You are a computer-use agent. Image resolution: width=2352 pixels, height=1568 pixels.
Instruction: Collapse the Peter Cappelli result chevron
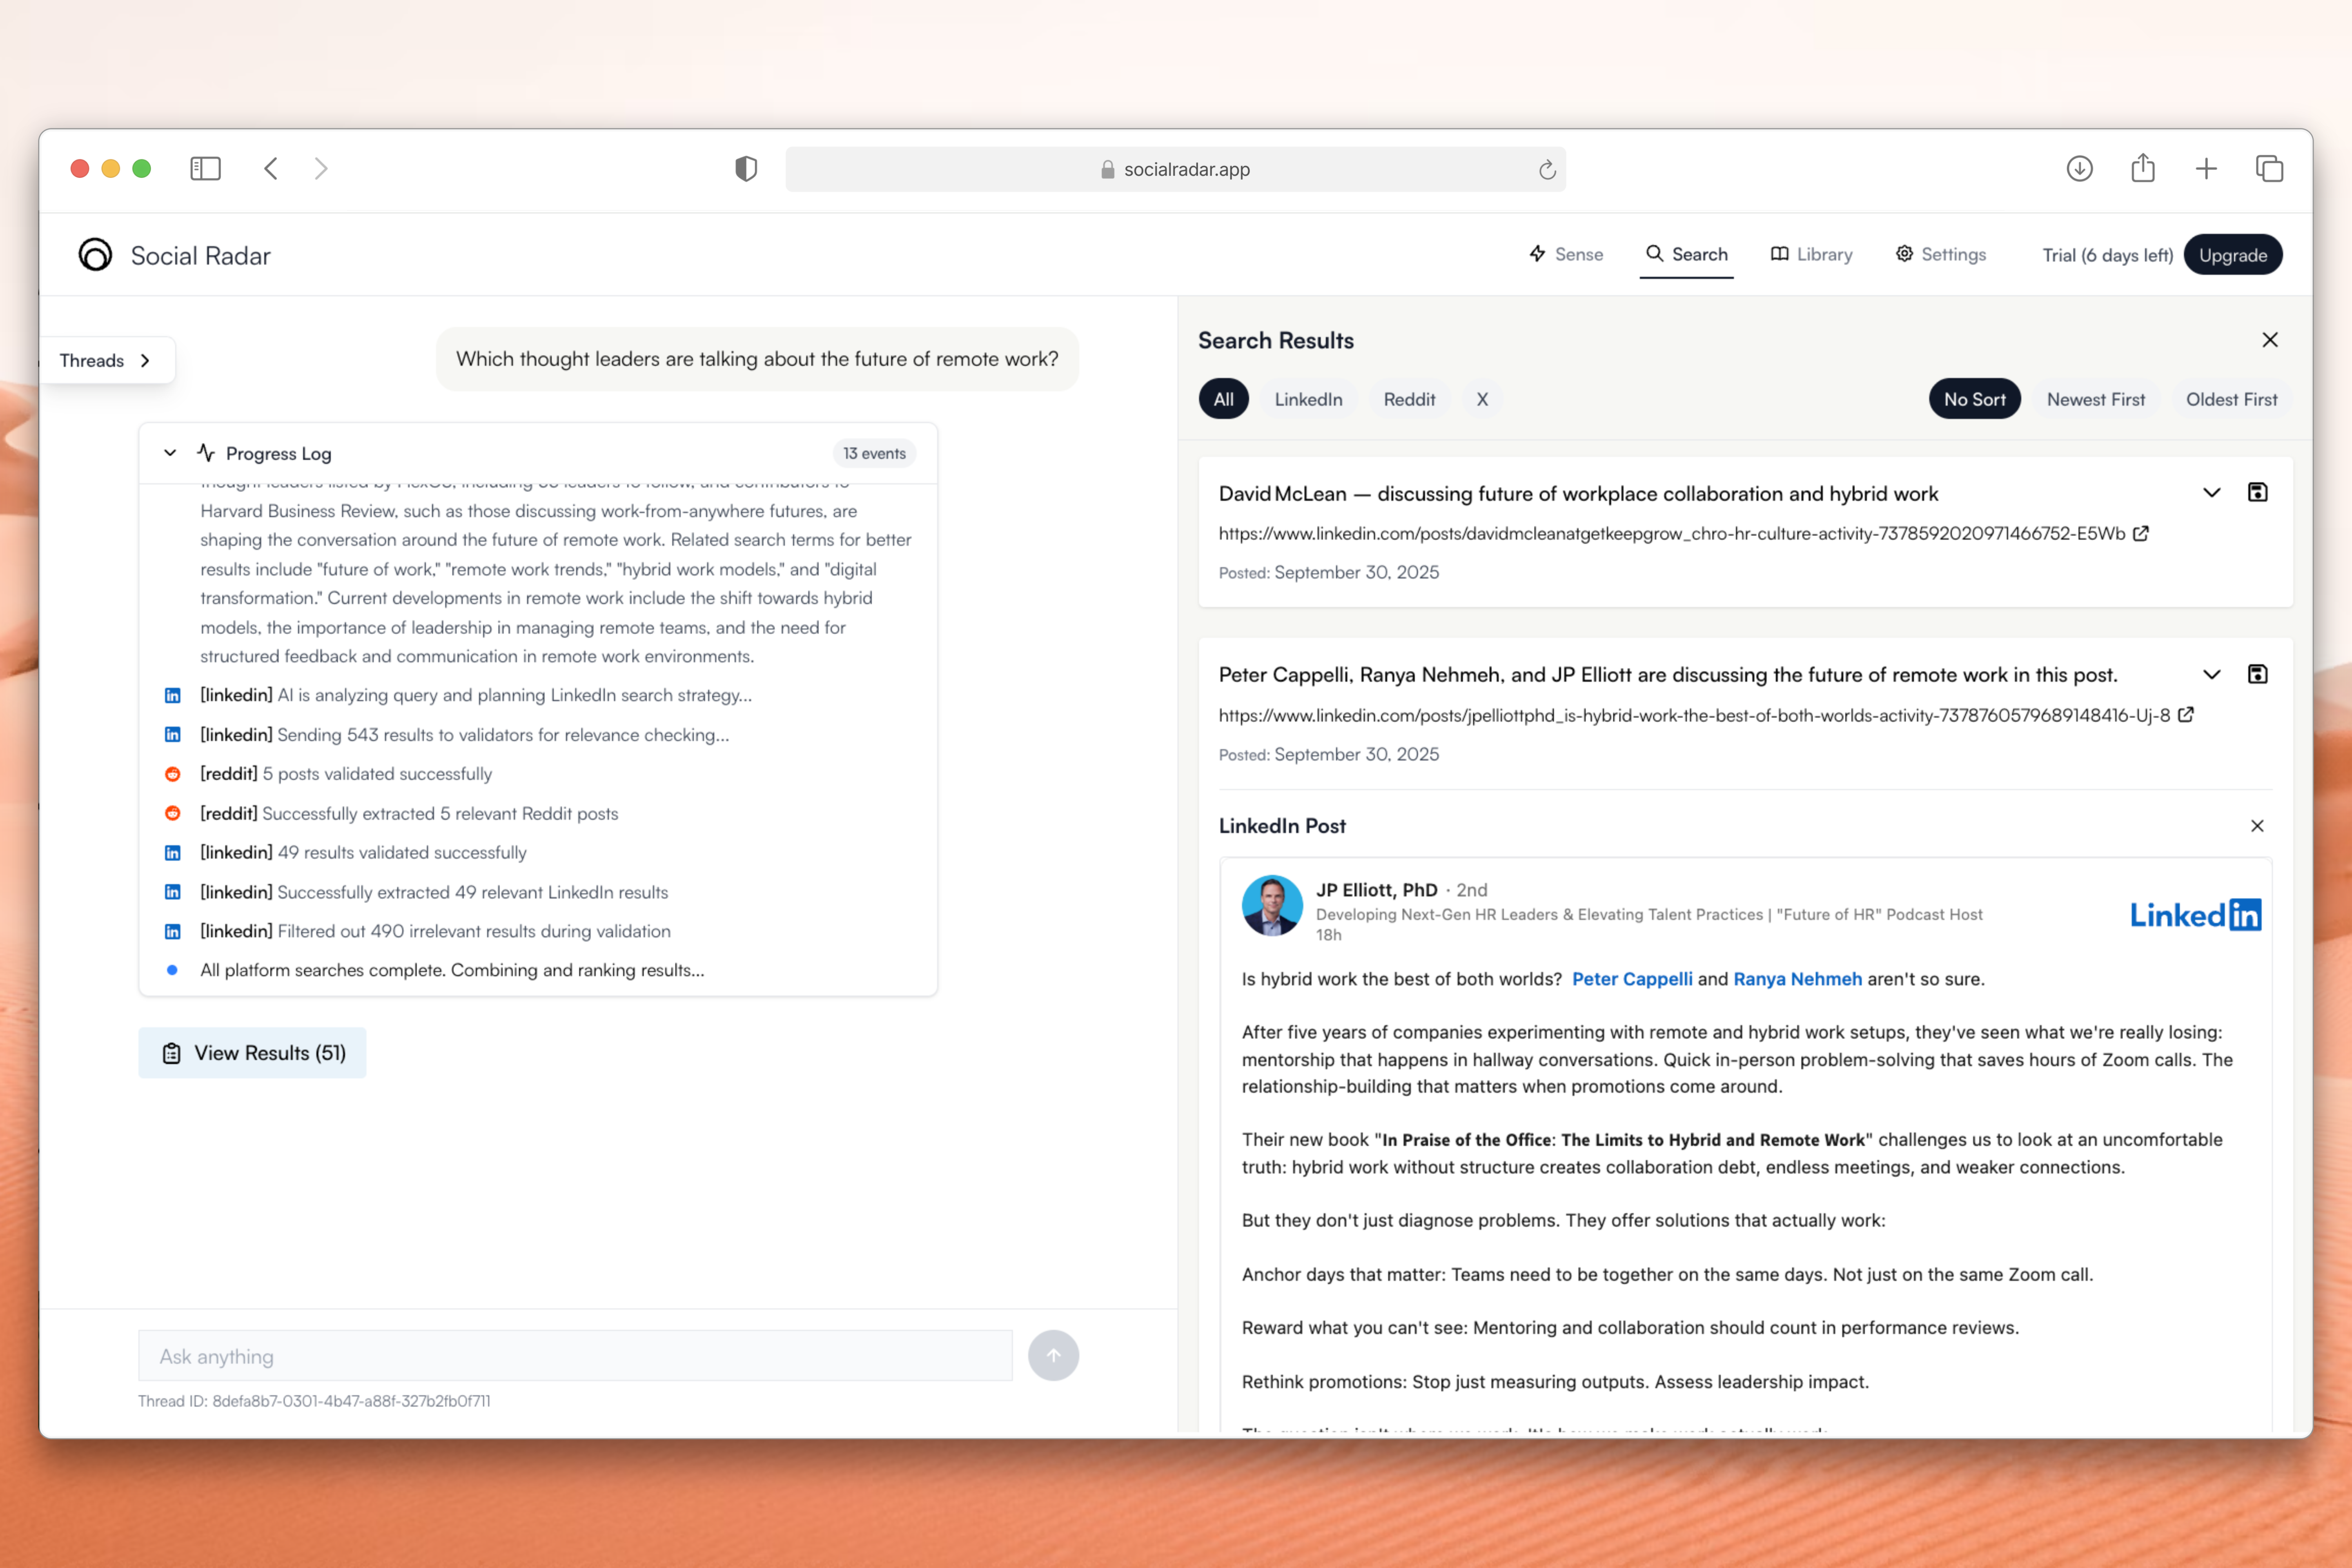tap(2211, 675)
